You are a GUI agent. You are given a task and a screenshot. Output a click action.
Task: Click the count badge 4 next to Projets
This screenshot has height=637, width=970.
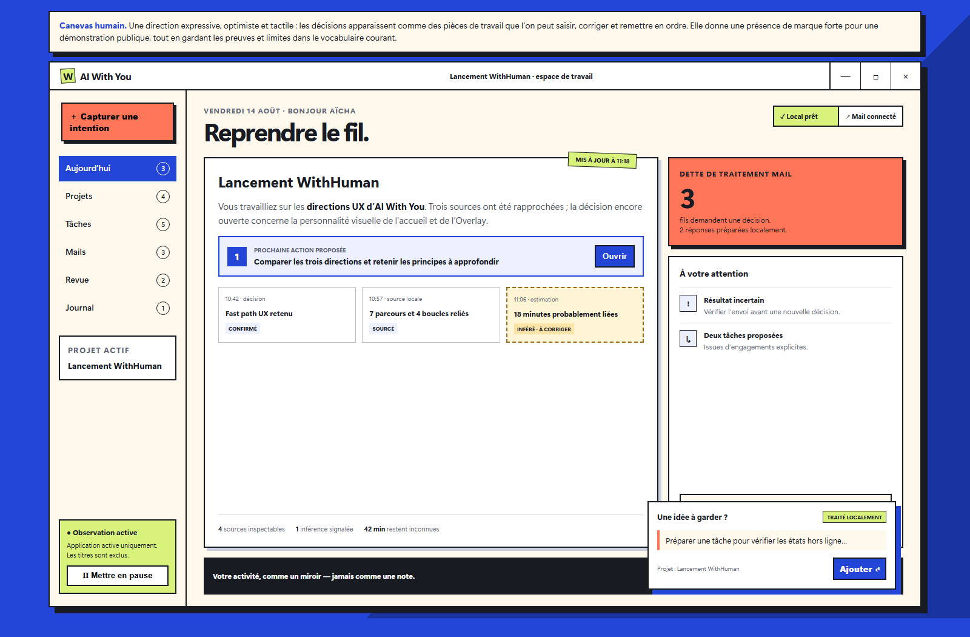163,197
